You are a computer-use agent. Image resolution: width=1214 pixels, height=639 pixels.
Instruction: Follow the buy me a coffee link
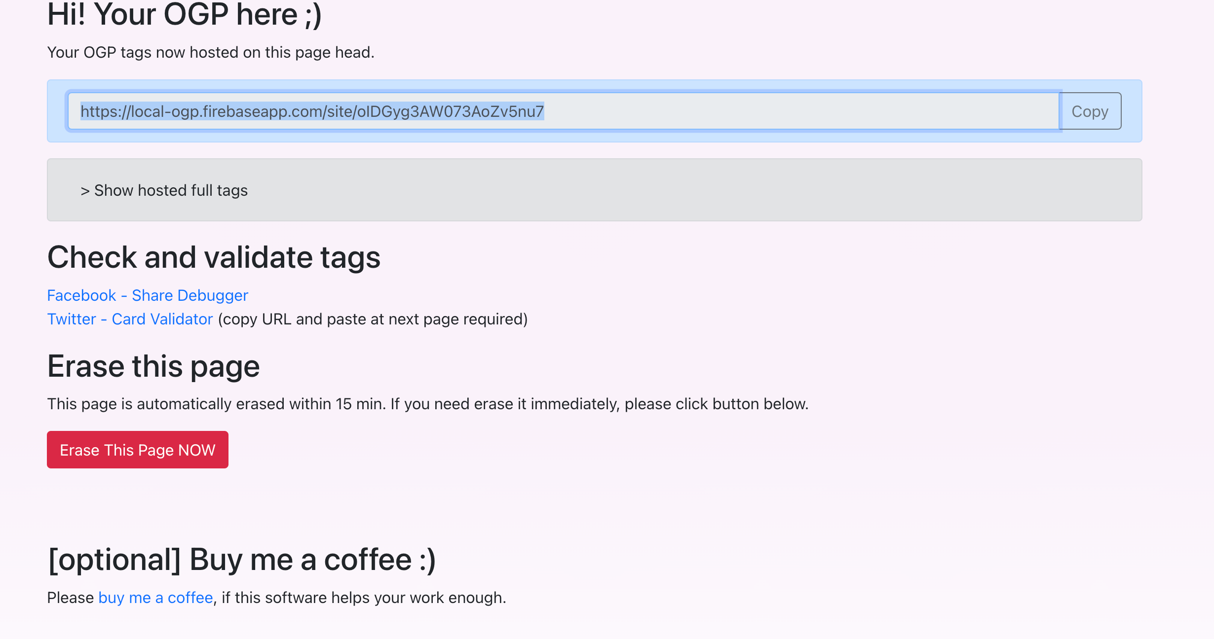click(155, 598)
